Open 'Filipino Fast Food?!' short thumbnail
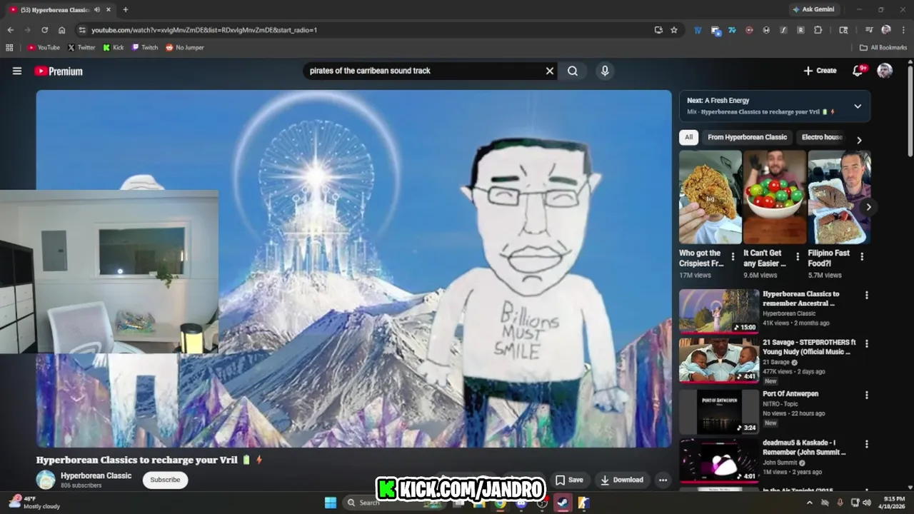 tap(839, 197)
